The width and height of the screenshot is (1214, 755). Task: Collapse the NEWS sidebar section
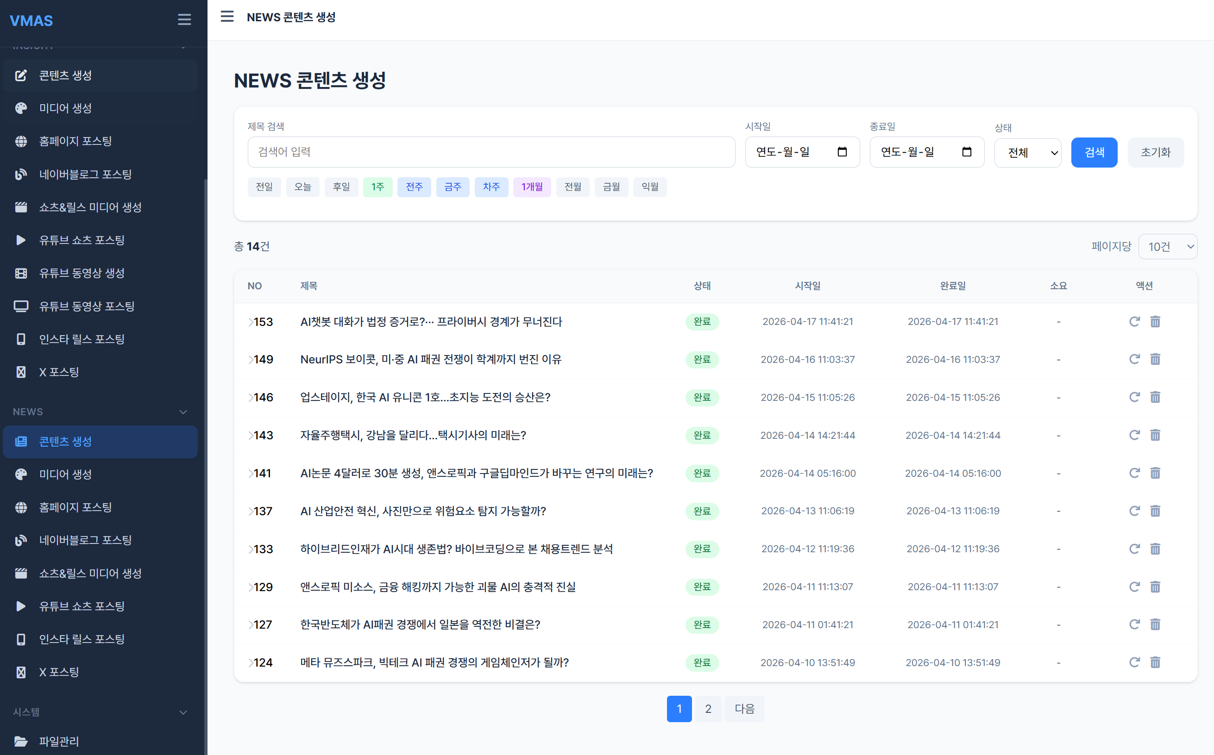183,412
